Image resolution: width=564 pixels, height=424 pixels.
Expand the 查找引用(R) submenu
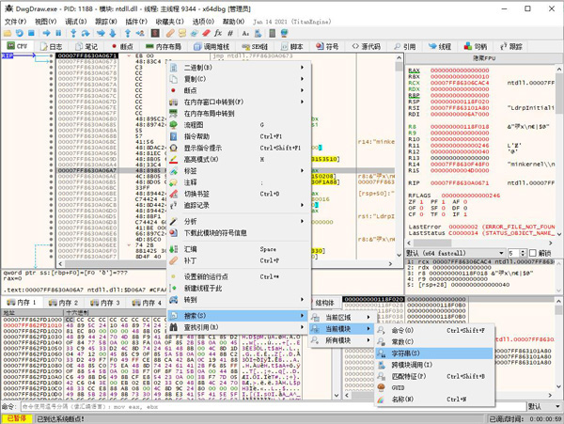coord(239,327)
